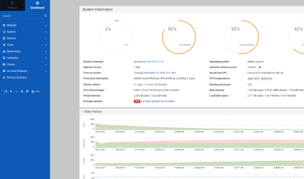The height and width of the screenshot is (179, 304).
Task: Click the Memory history chart
Action: click(199, 143)
